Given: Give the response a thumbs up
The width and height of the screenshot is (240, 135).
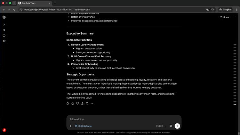Looking at the screenshot, I should [x=73, y=103].
